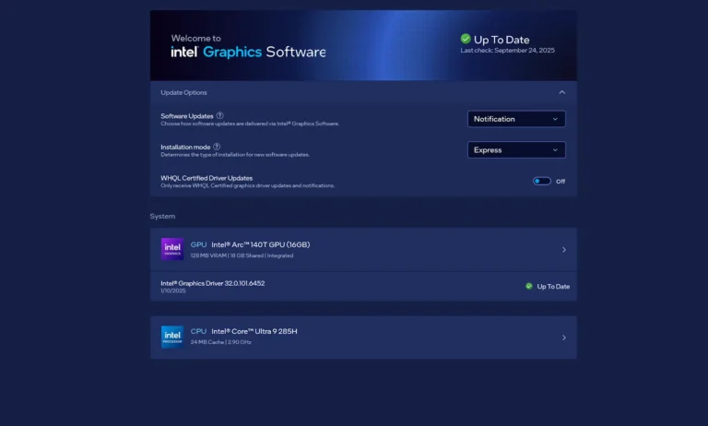Click the System section heading

(x=162, y=217)
